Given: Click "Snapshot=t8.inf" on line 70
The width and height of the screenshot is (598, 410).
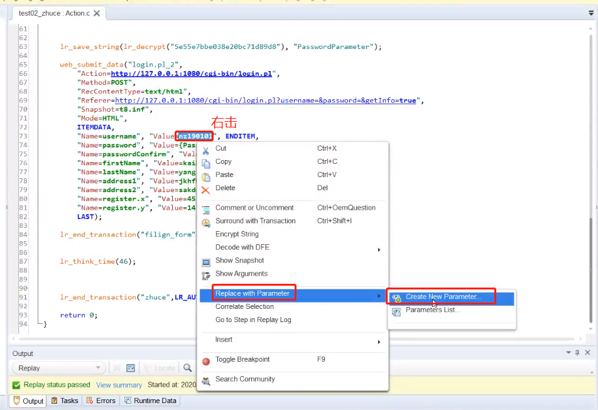Looking at the screenshot, I should coord(113,109).
